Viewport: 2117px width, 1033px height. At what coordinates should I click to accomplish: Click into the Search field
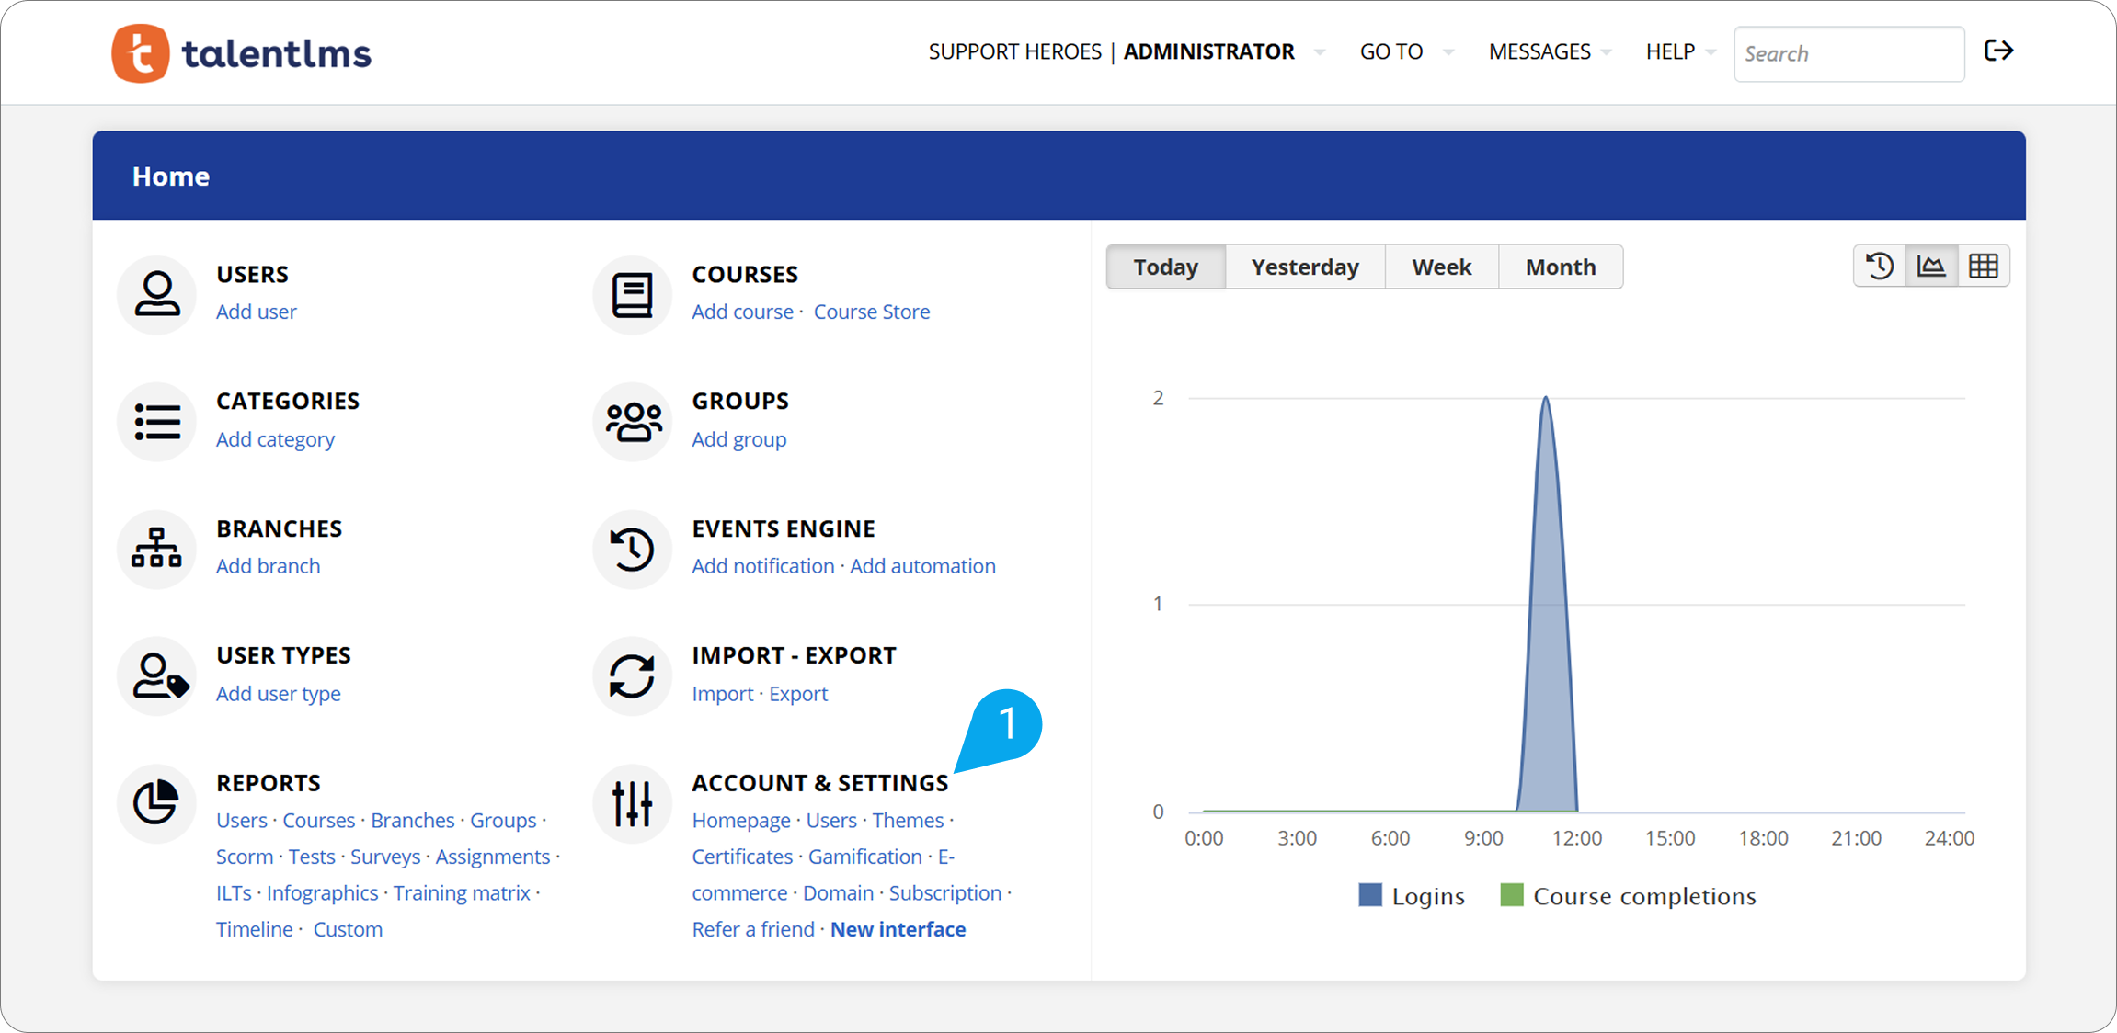tap(1848, 54)
